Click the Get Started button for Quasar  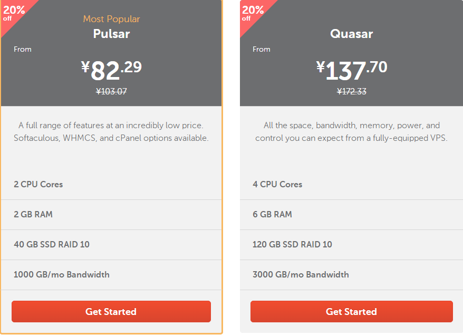(x=351, y=311)
